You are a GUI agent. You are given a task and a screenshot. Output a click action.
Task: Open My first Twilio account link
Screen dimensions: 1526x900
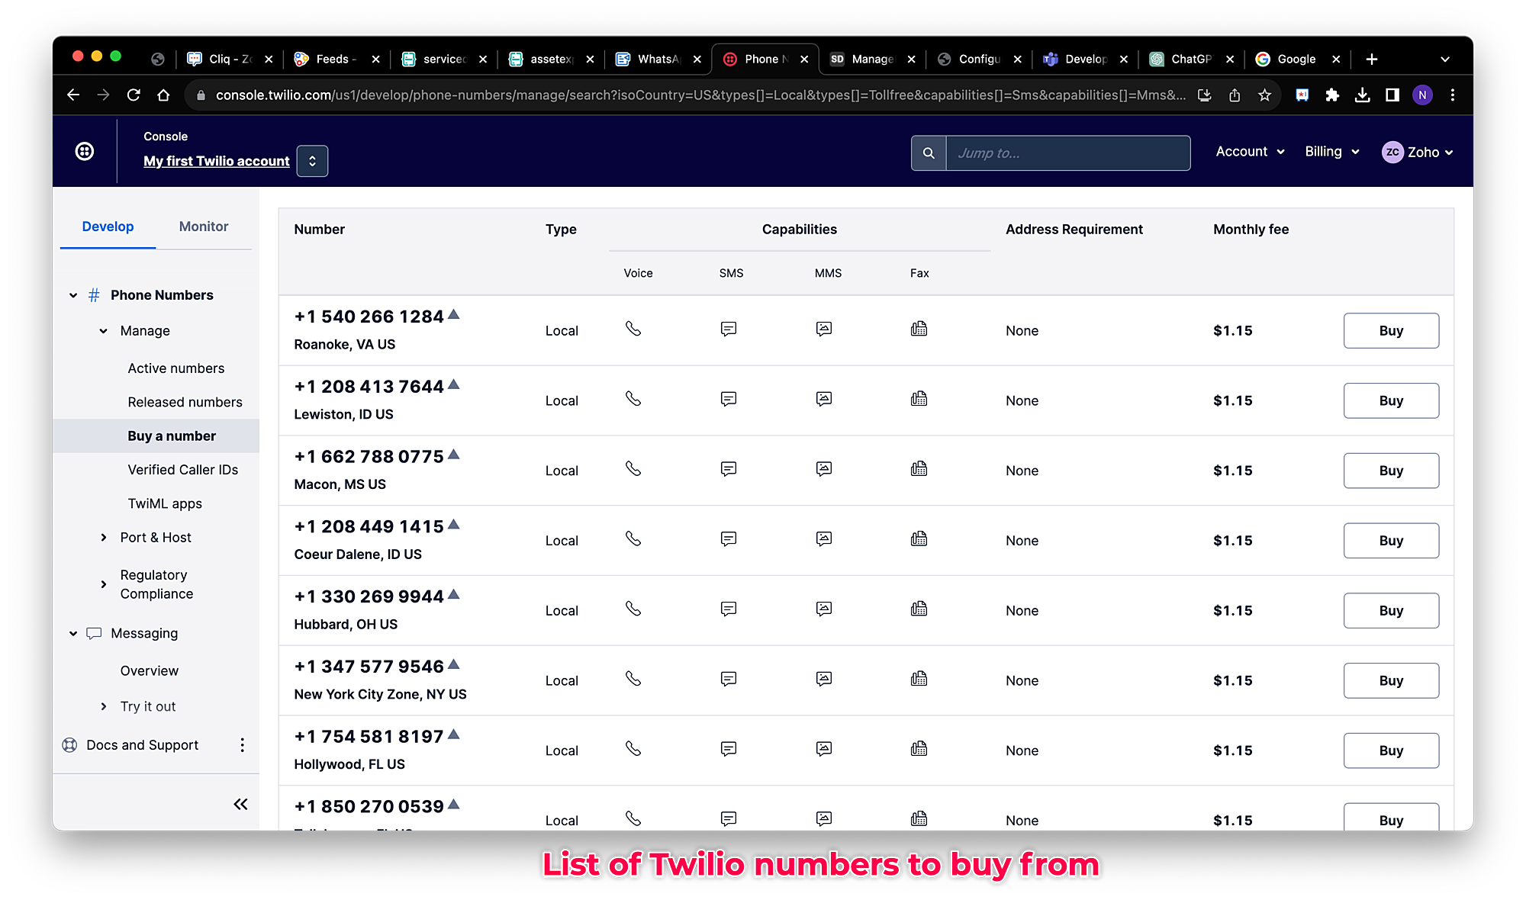217,161
